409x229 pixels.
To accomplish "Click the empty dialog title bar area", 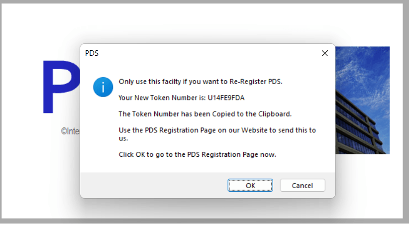I will (x=199, y=53).
